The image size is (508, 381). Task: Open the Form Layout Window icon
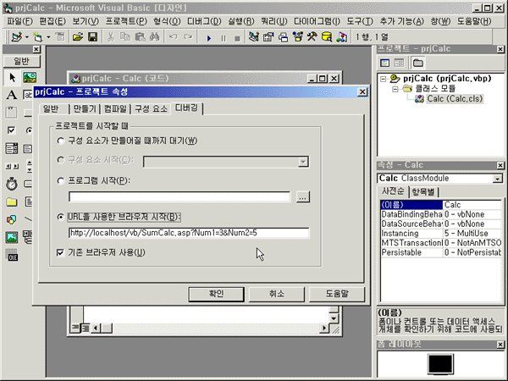pos(283,37)
